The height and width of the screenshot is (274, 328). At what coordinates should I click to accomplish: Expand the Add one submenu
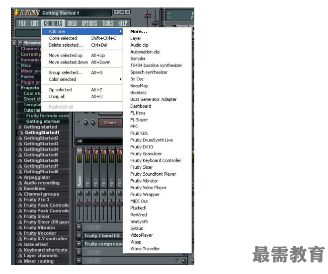coord(82,32)
